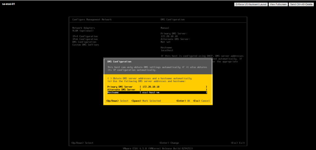
Task: Click the <Esc> Exit label at bottom
Action: [237, 143]
